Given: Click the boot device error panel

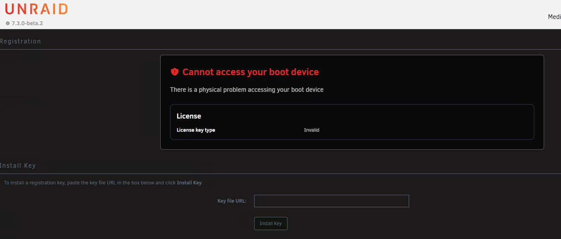Looking at the screenshot, I should click(x=352, y=102).
